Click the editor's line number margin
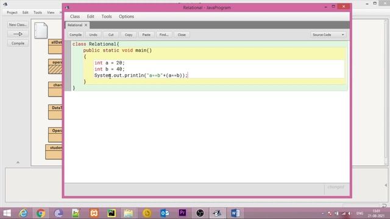 click(68, 66)
